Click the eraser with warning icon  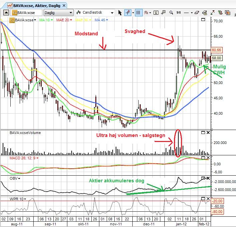(x=205, y=13)
